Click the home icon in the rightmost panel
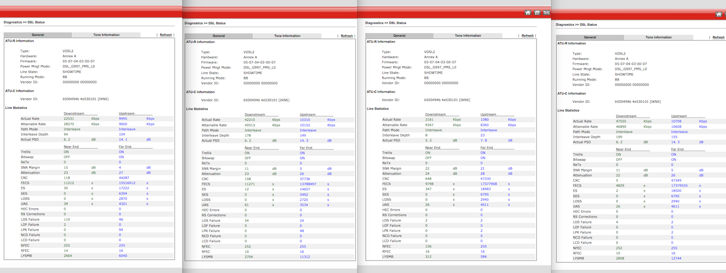The height and width of the screenshot is (273, 726). (x=719, y=14)
